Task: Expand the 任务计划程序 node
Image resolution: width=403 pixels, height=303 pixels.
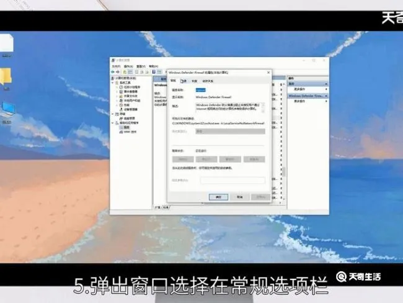Action: tap(117, 87)
